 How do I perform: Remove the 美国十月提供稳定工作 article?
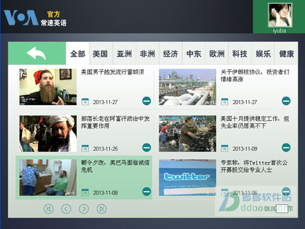coord(286,148)
